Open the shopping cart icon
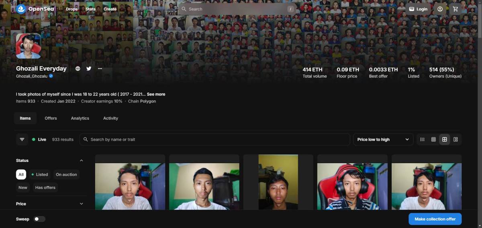Image resolution: width=482 pixels, height=228 pixels. [455, 9]
